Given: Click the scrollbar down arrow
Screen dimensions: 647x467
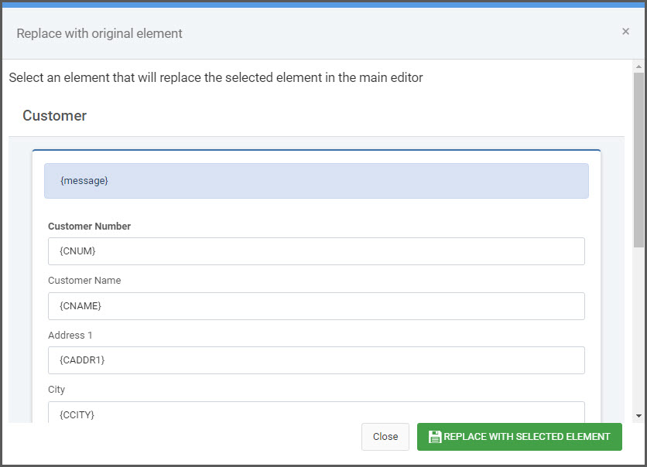Looking at the screenshot, I should tap(638, 416).
